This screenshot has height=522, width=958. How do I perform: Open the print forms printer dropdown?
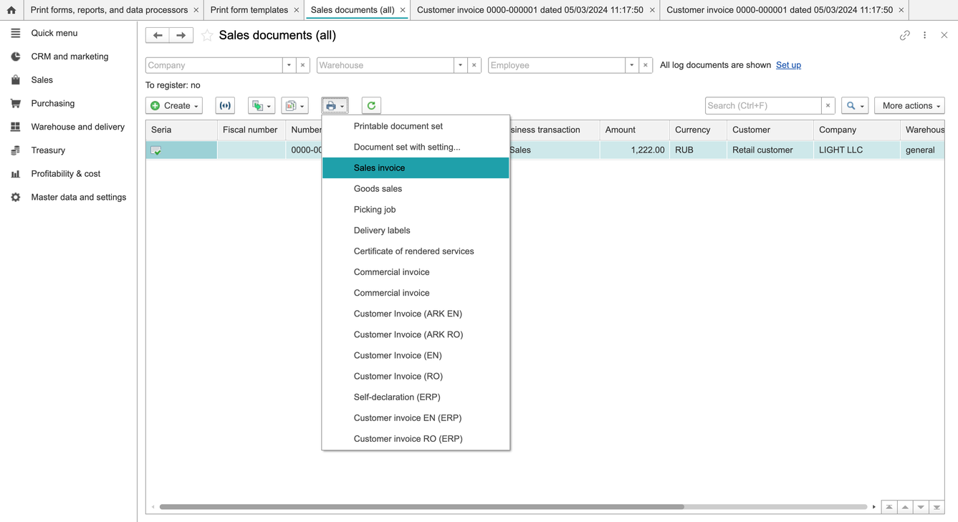335,105
